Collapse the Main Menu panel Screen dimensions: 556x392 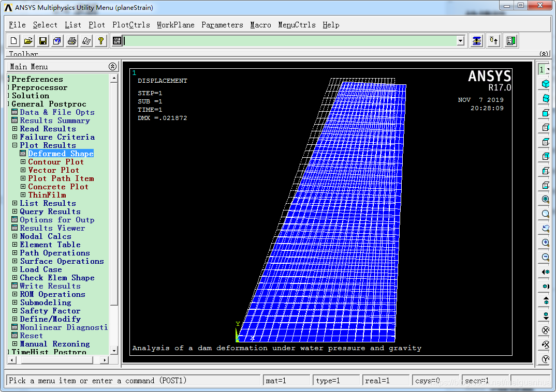pyautogui.click(x=112, y=67)
